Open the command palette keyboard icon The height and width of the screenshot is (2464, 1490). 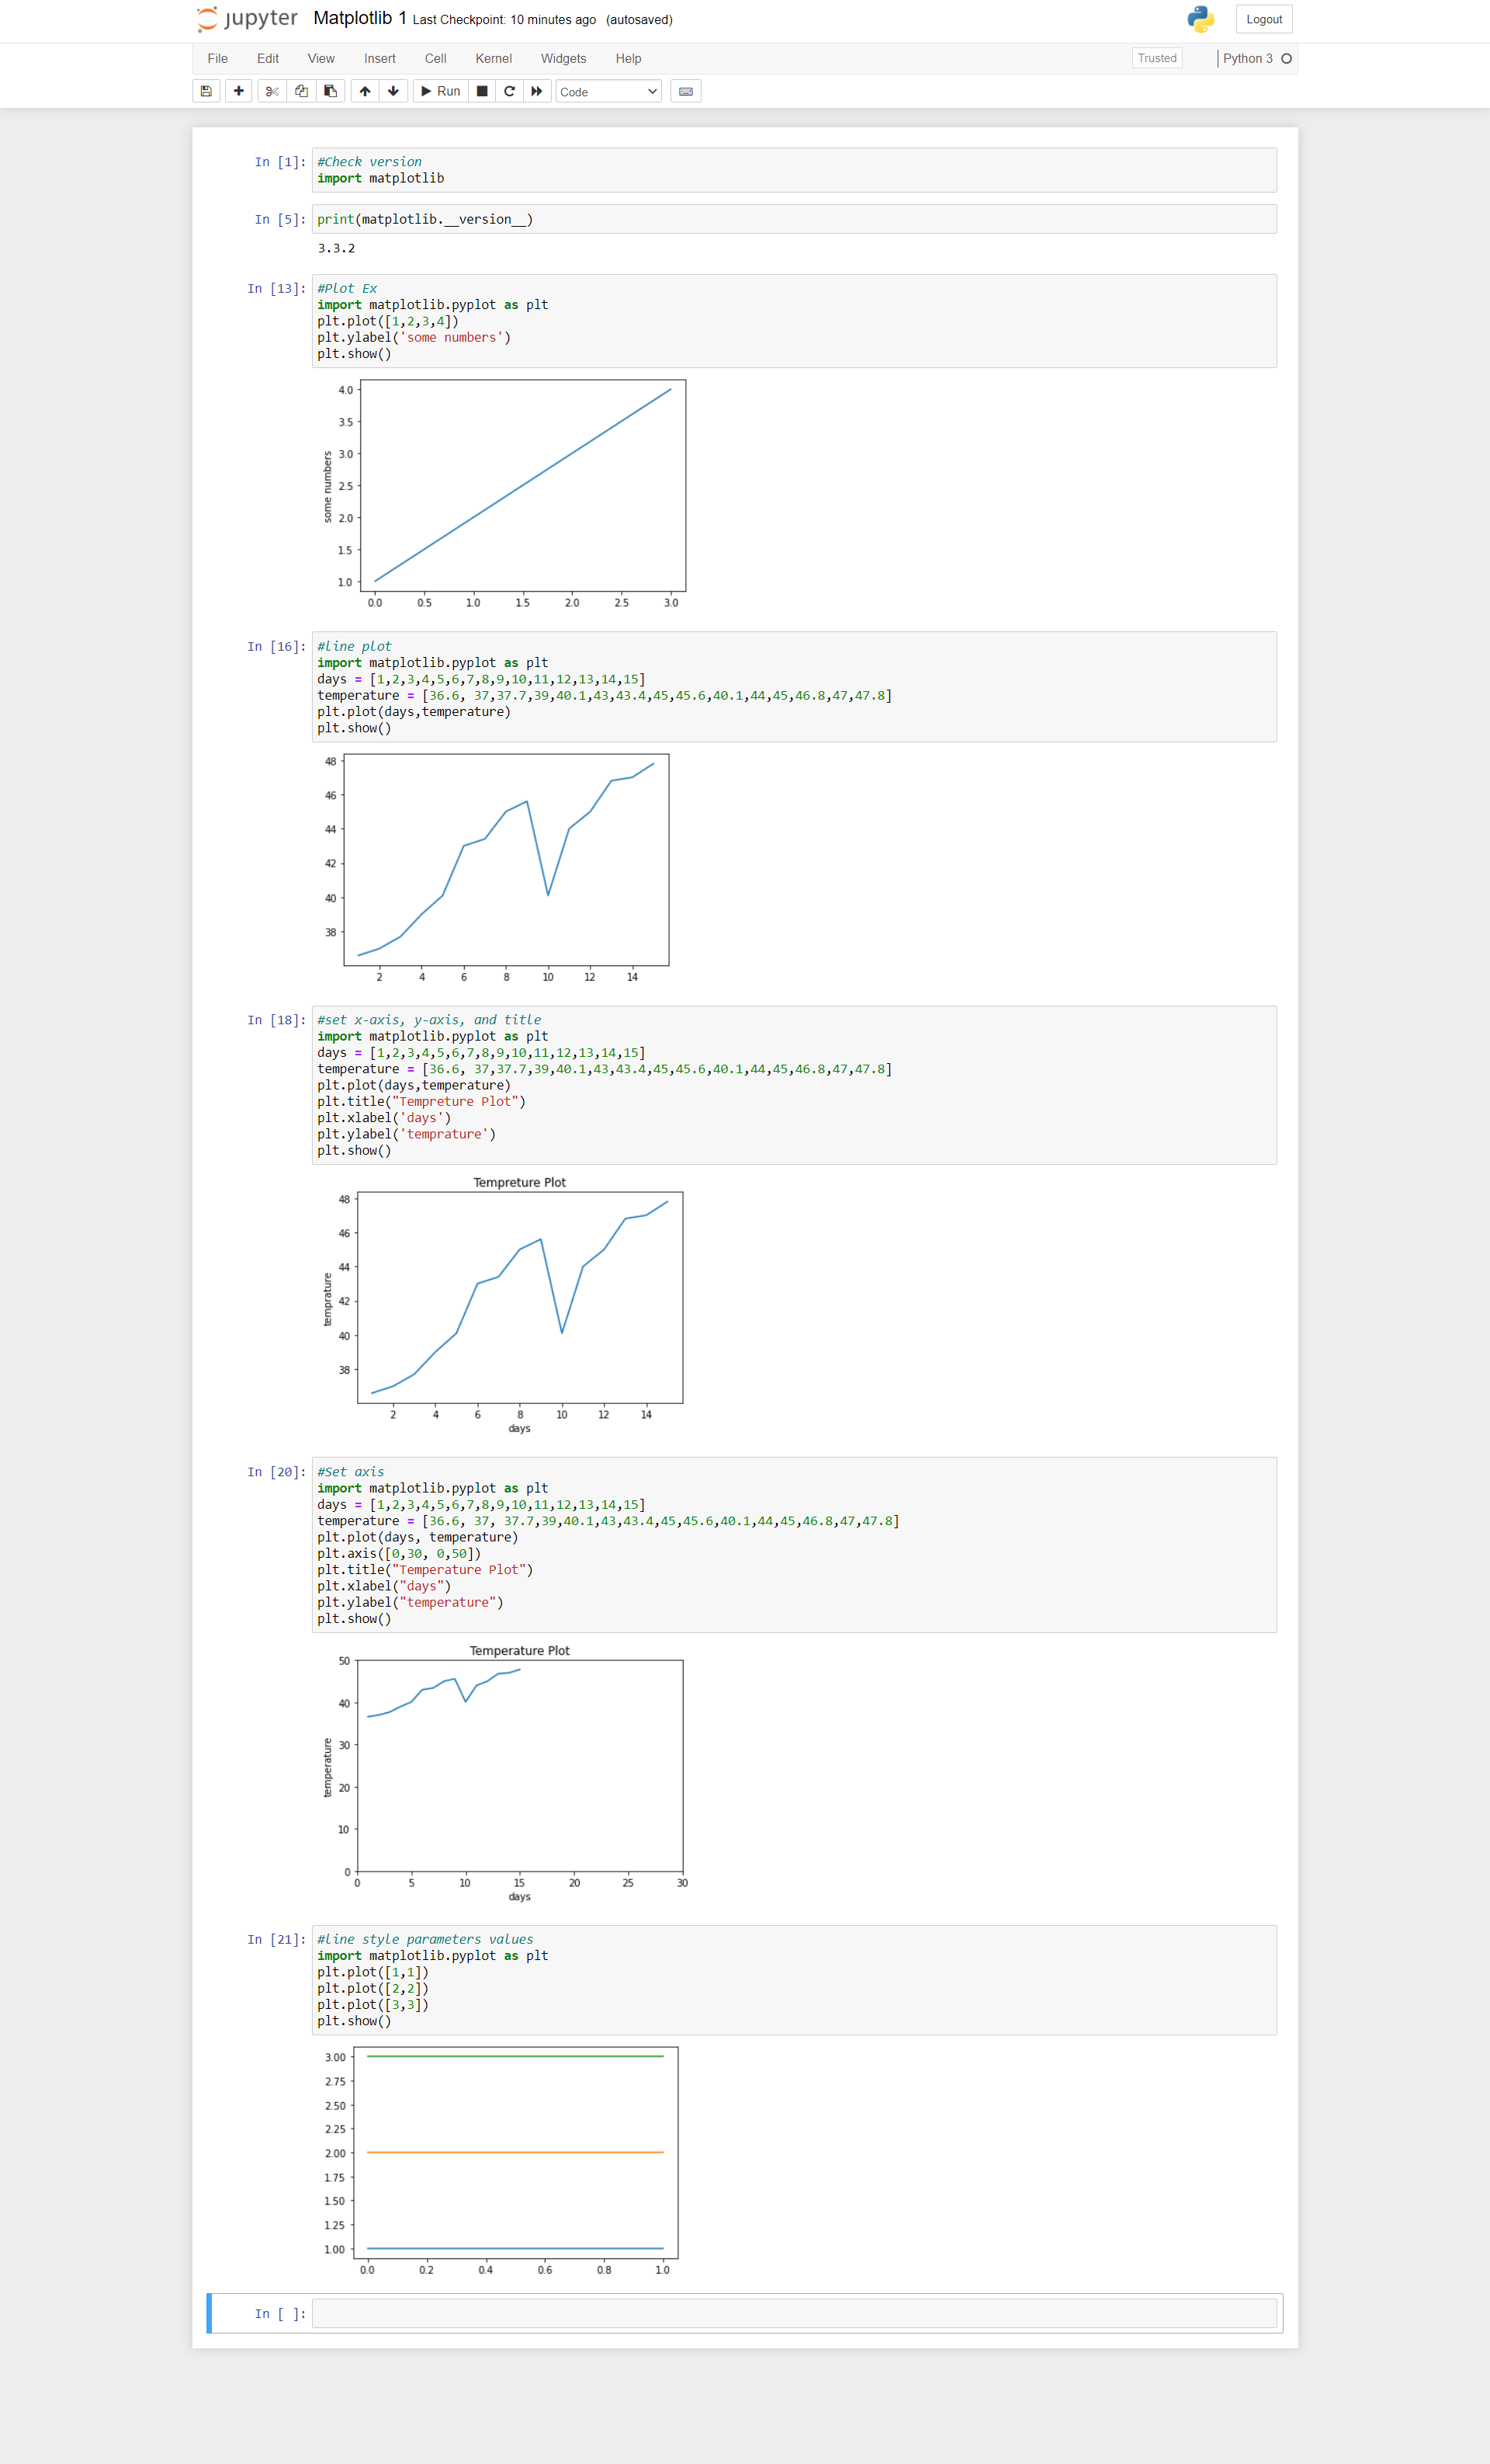tap(685, 91)
